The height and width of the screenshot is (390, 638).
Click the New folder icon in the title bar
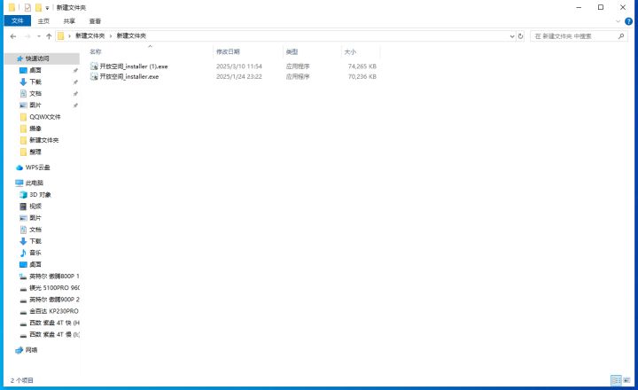coord(39,7)
